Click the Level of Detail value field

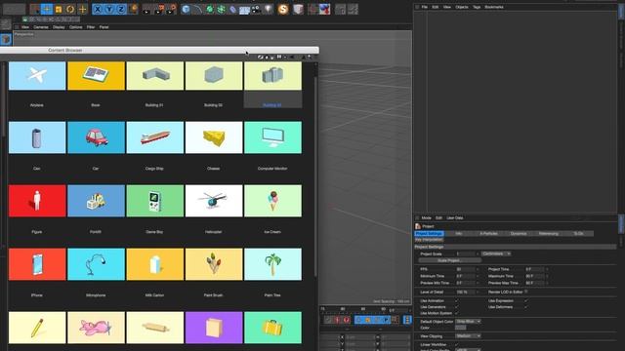coord(465,292)
